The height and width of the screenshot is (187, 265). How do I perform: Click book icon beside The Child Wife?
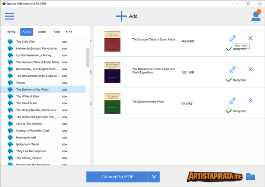tap(10, 41)
